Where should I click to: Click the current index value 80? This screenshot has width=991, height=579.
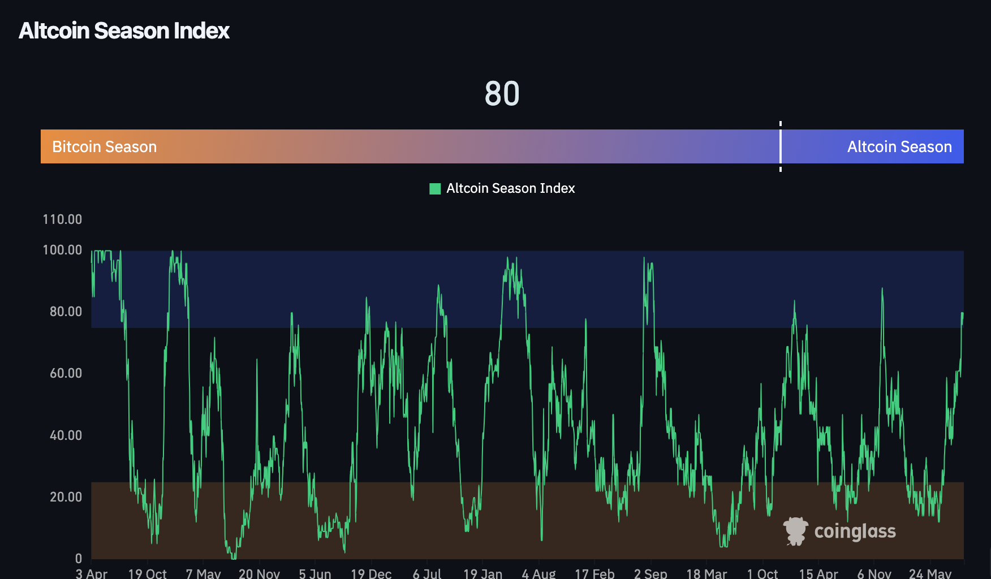click(x=502, y=93)
